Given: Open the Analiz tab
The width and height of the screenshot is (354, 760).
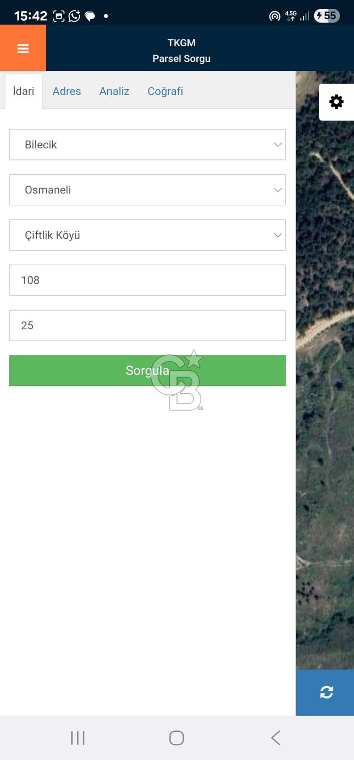Looking at the screenshot, I should [x=114, y=91].
